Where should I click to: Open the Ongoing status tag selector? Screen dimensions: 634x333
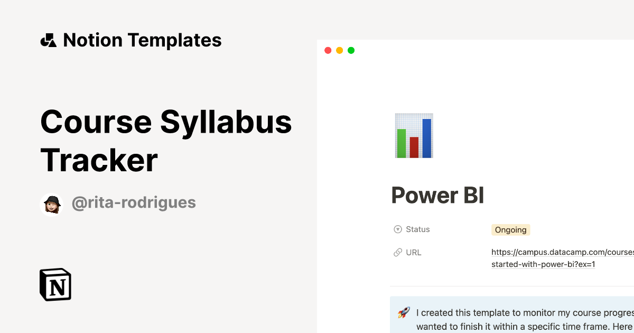click(x=510, y=230)
